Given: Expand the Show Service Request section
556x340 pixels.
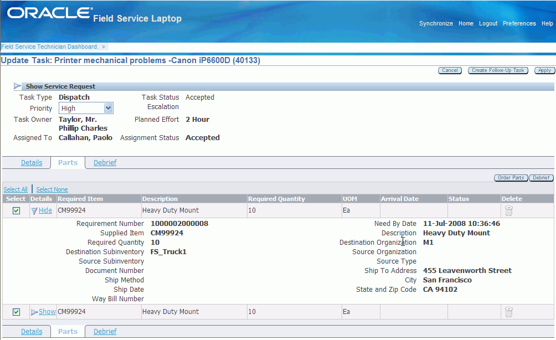Looking at the screenshot, I should coord(17,86).
